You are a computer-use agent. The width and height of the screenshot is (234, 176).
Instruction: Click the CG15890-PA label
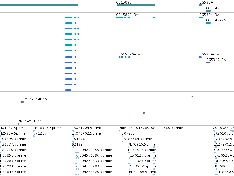coord(129,54)
